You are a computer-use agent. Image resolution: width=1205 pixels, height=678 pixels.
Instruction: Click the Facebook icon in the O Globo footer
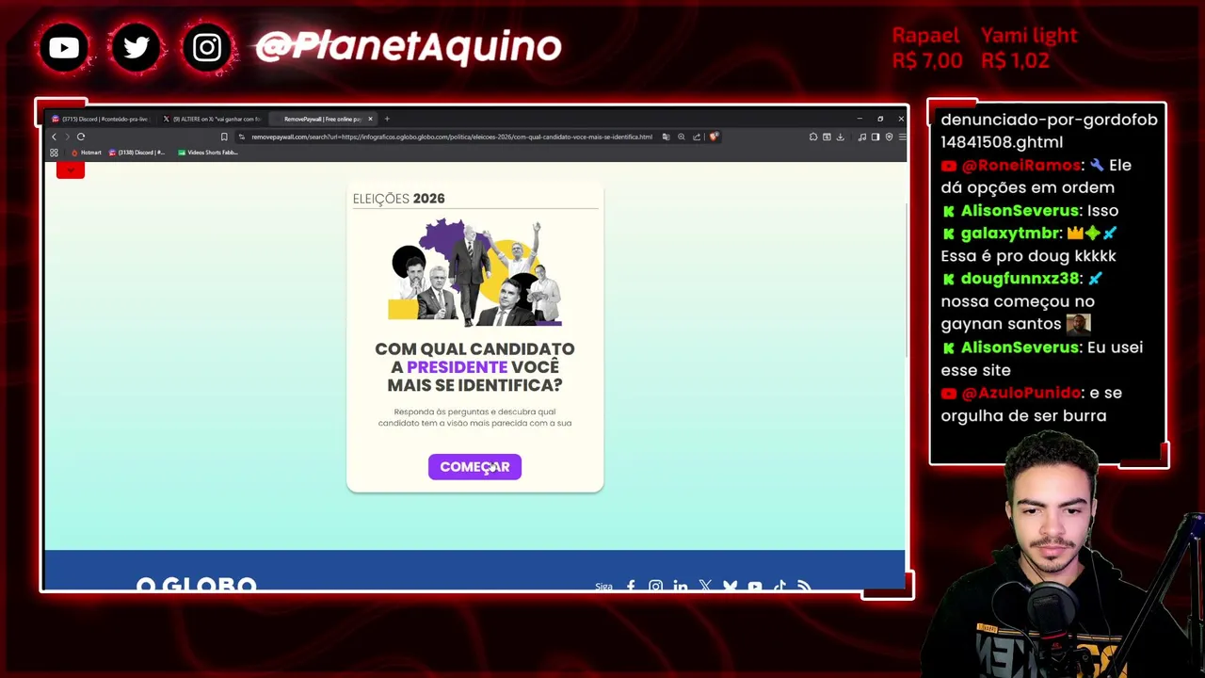point(631,587)
